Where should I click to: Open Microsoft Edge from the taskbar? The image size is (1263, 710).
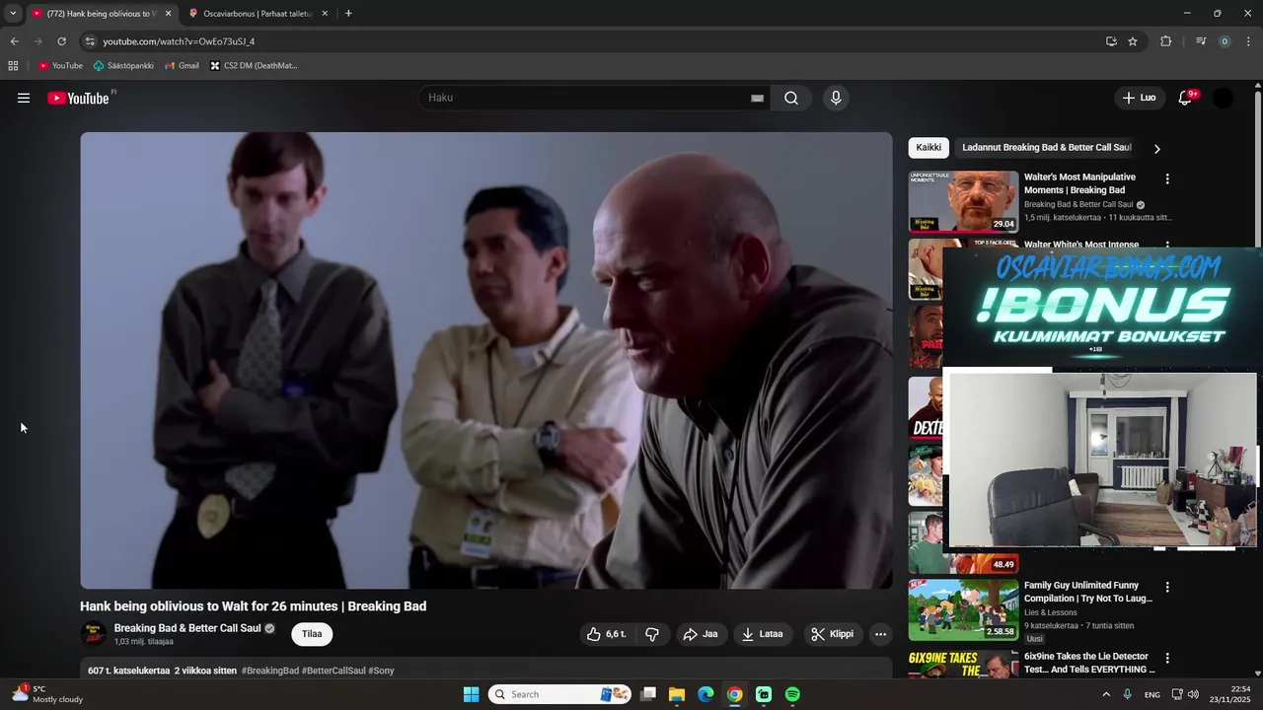pos(706,694)
